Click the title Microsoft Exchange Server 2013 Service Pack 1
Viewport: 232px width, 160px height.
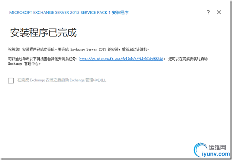click(69, 13)
